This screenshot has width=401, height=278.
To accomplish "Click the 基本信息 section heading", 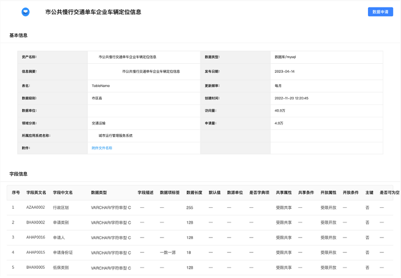I will point(19,35).
